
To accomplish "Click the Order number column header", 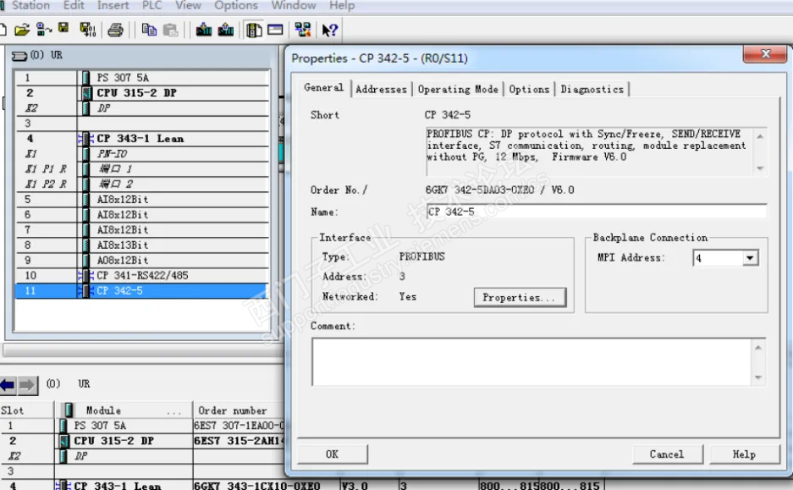I will [238, 410].
